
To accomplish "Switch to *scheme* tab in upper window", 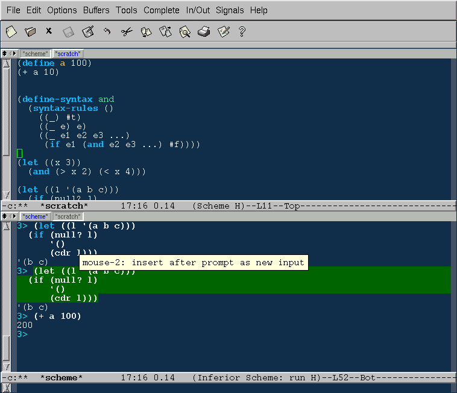I will pyautogui.click(x=36, y=54).
